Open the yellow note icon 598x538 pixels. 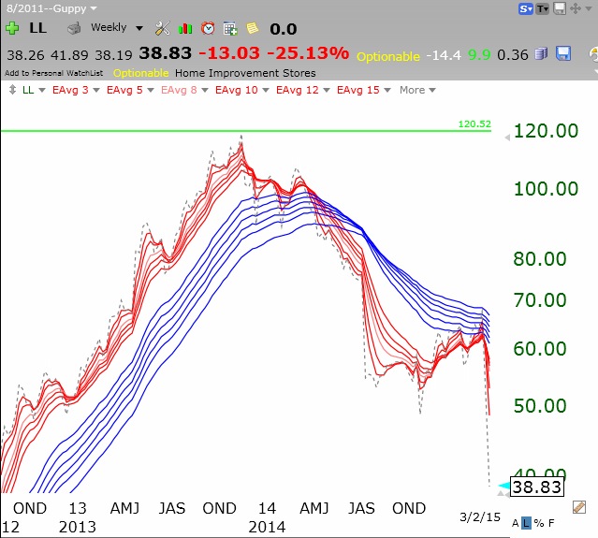[252, 28]
